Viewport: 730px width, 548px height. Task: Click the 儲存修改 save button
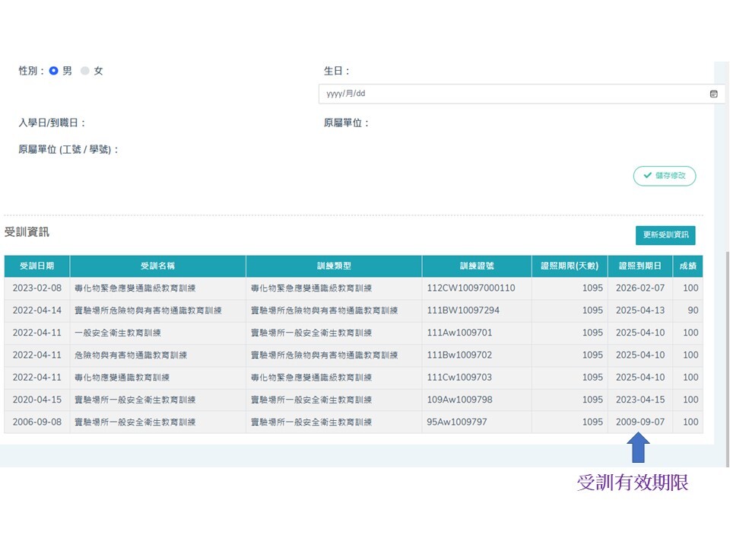click(x=664, y=176)
